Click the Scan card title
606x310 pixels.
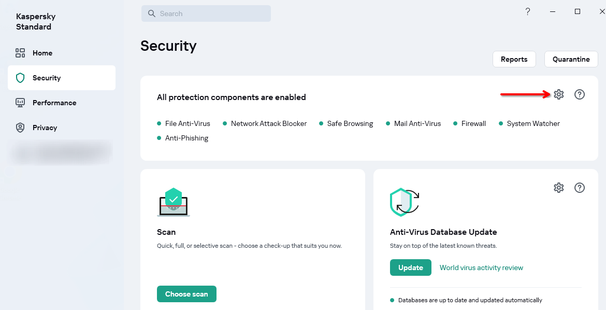pyautogui.click(x=166, y=232)
